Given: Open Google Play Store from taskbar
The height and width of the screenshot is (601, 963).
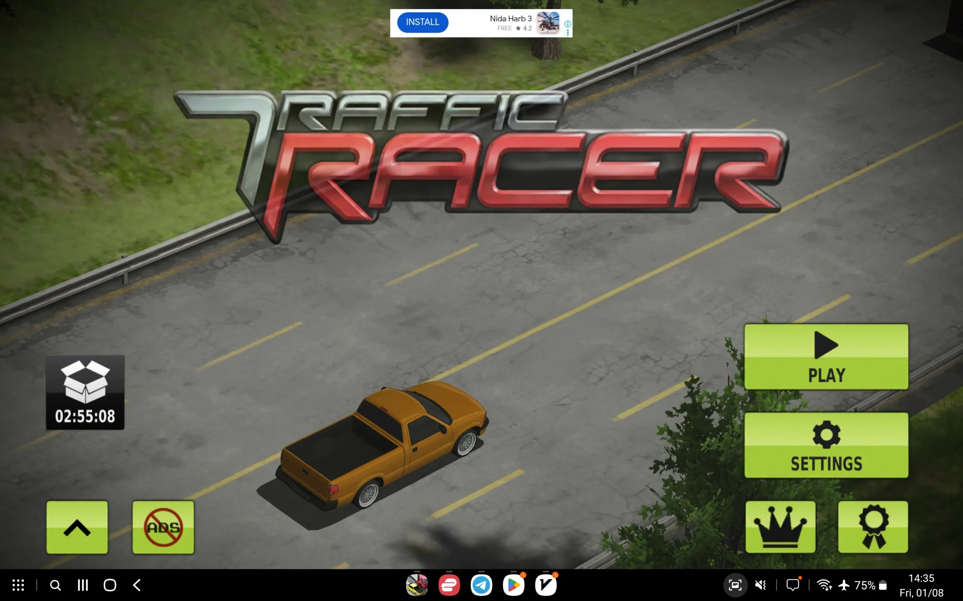Looking at the screenshot, I should [x=513, y=585].
